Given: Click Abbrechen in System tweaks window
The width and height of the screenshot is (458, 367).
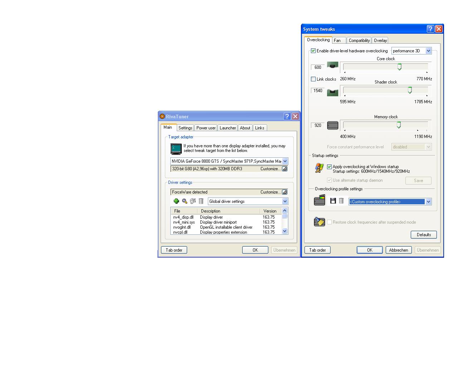Looking at the screenshot, I should [399, 250].
